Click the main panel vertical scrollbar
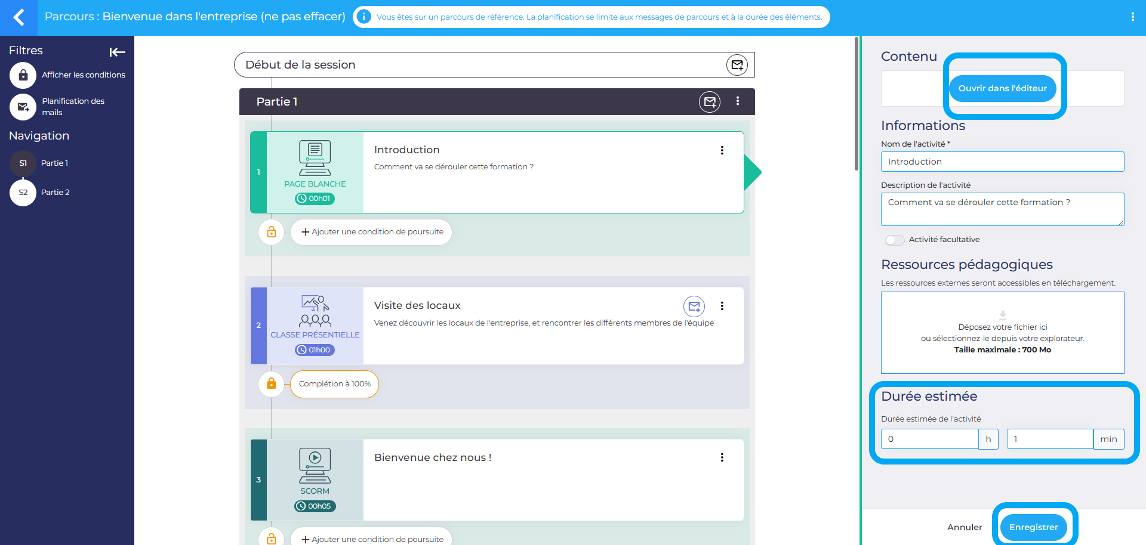The image size is (1146, 545). coord(857,104)
